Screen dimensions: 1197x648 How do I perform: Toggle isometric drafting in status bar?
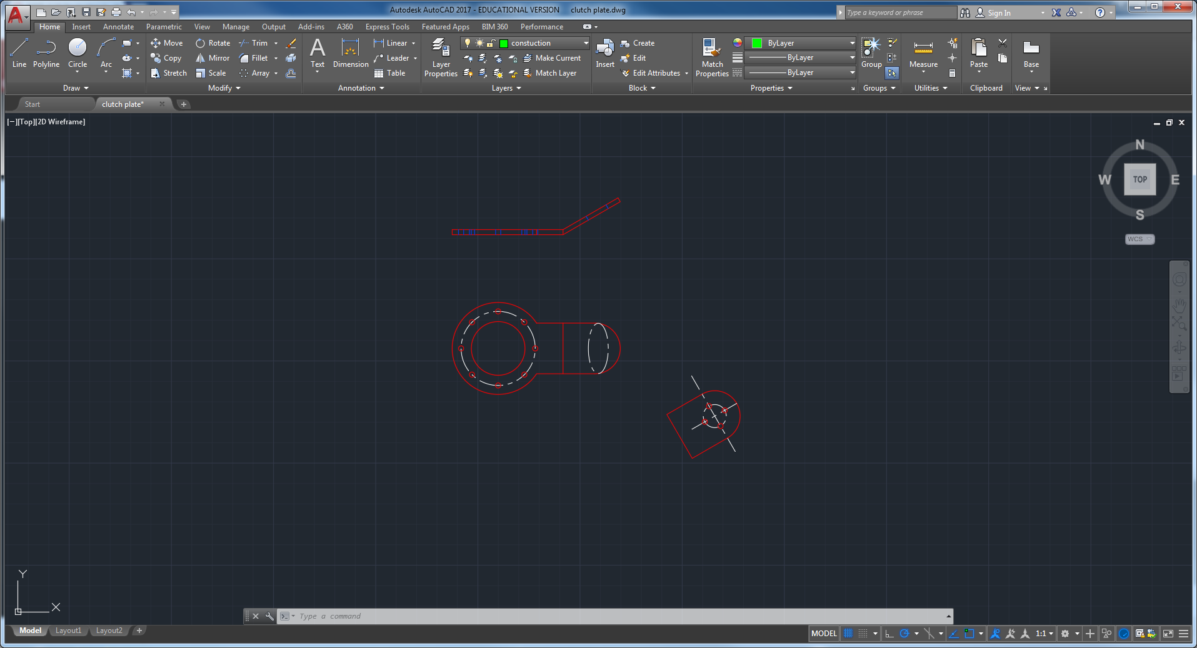[x=929, y=633]
